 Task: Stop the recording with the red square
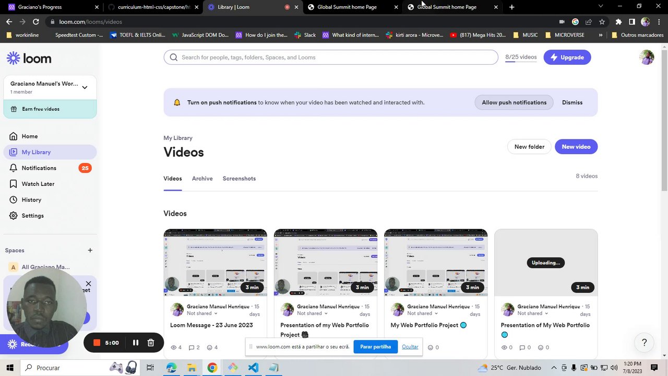pyautogui.click(x=97, y=343)
